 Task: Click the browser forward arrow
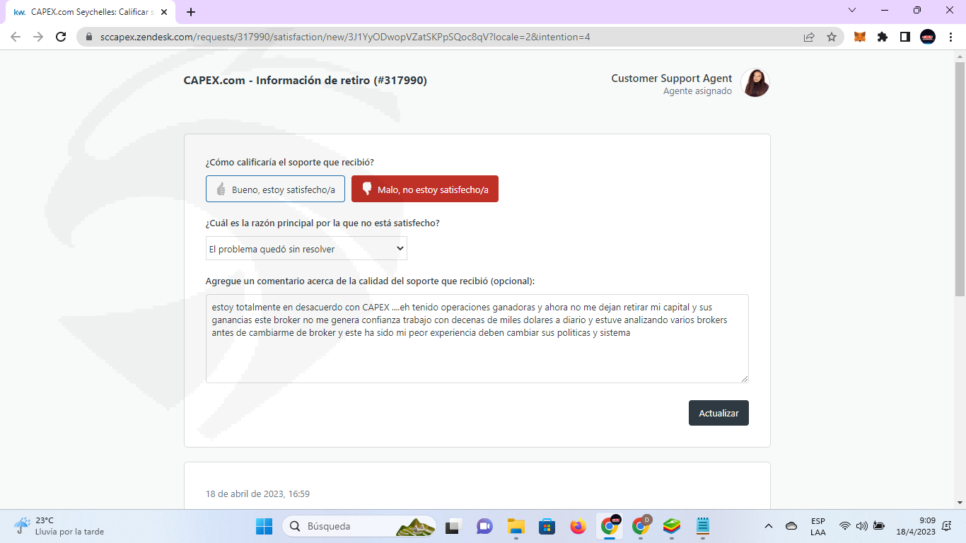point(38,37)
